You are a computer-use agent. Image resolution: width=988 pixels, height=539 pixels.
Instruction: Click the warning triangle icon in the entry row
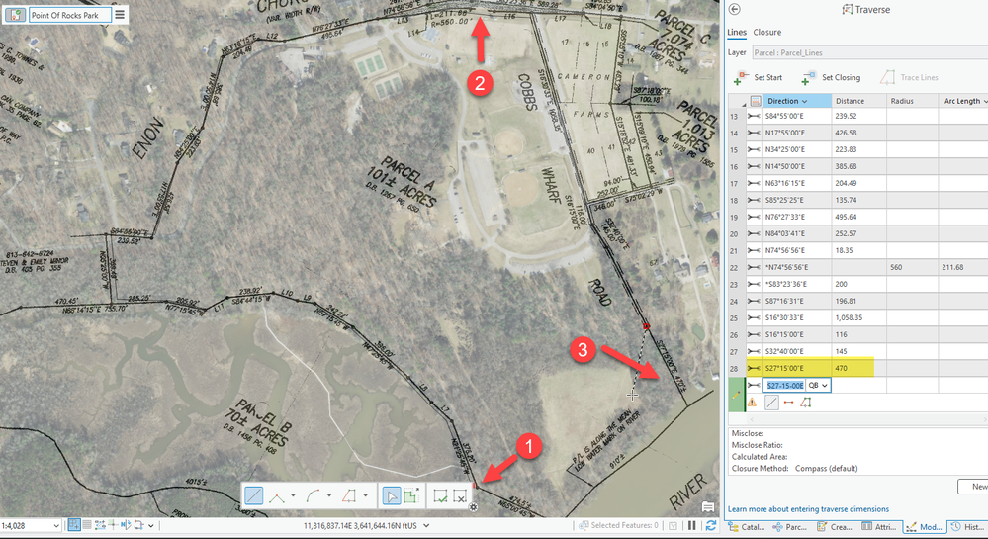click(x=752, y=403)
